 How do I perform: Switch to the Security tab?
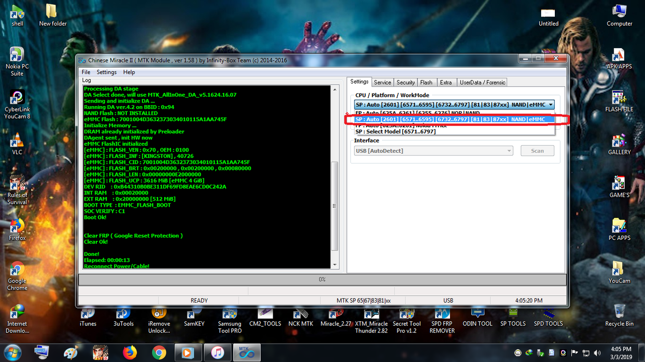point(406,82)
